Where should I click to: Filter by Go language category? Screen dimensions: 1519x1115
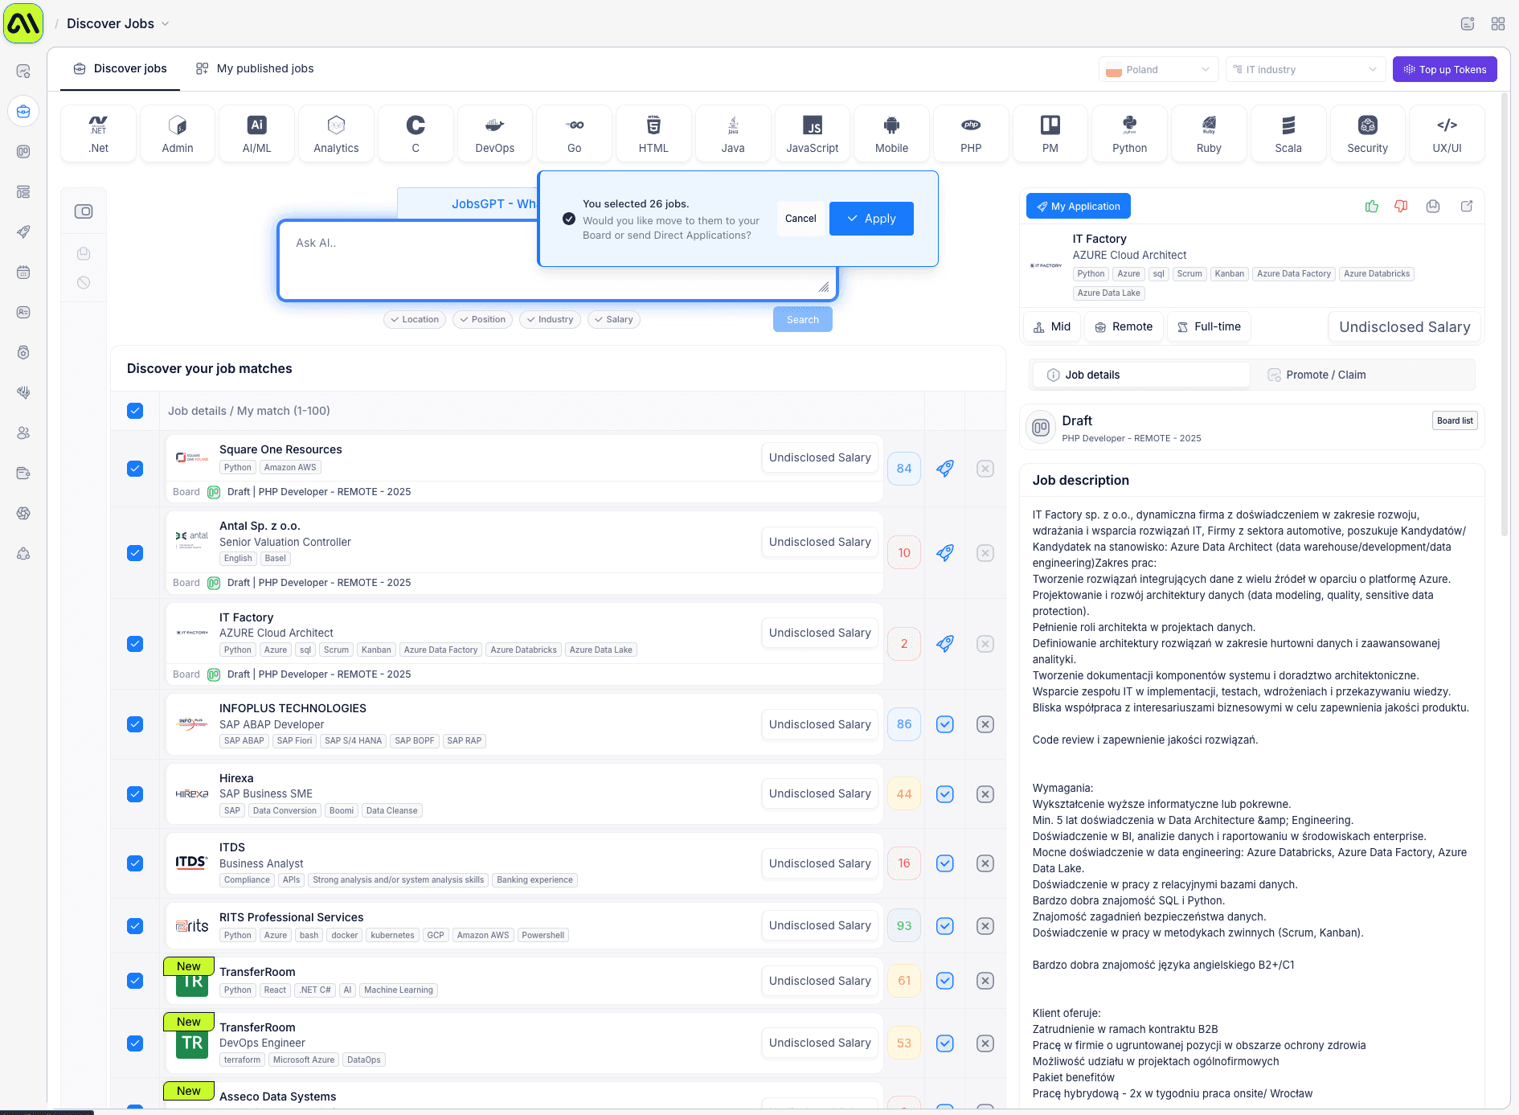[x=574, y=134]
